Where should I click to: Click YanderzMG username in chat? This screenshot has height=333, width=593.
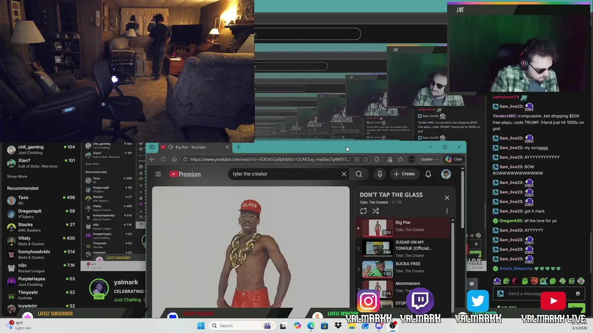click(x=504, y=116)
